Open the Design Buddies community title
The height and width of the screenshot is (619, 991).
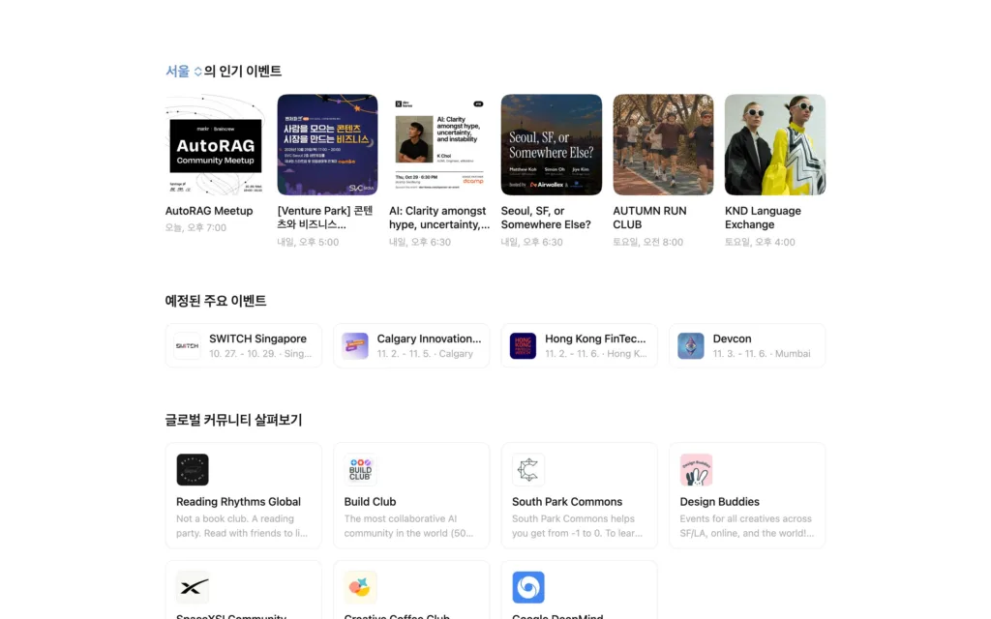719,502
